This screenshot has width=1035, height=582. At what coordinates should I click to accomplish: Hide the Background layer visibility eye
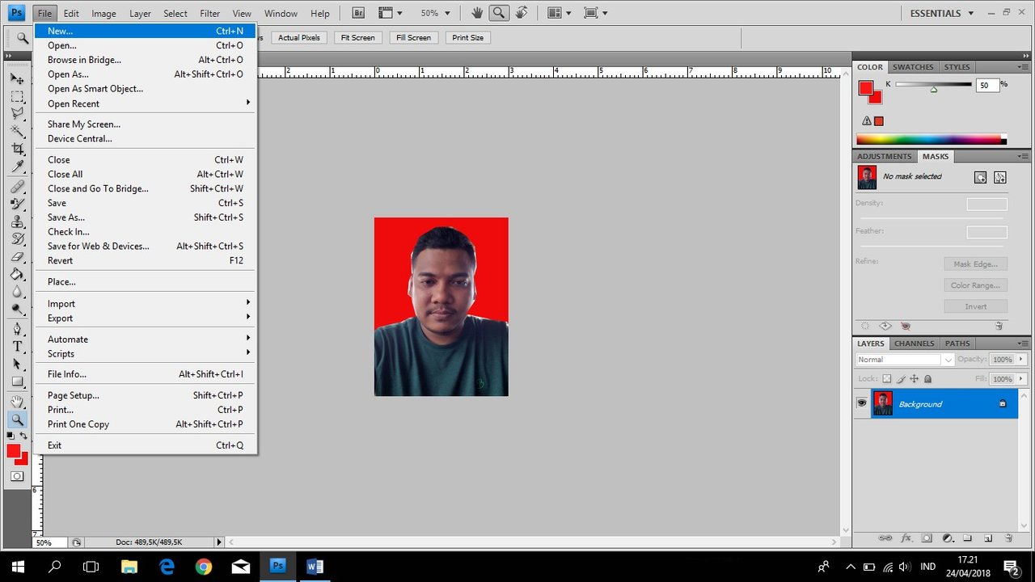click(862, 403)
